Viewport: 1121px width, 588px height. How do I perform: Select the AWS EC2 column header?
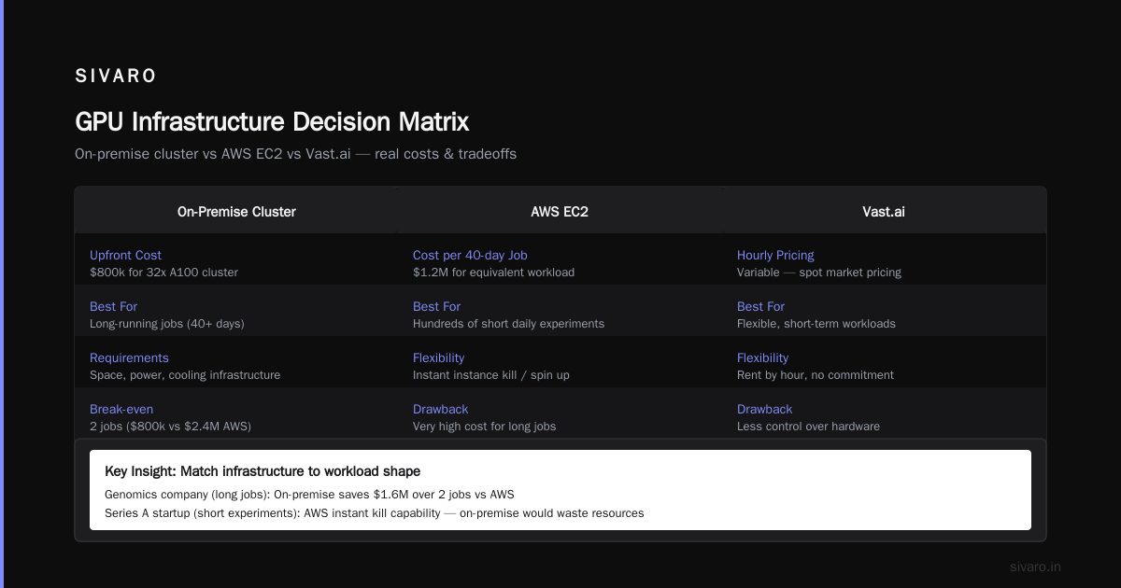(x=560, y=212)
